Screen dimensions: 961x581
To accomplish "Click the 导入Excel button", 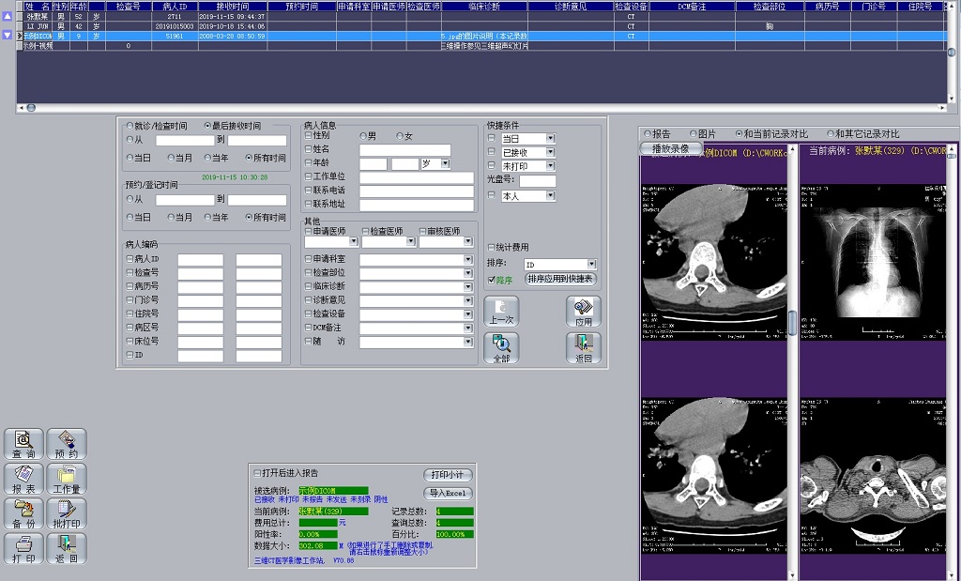I will [x=448, y=494].
